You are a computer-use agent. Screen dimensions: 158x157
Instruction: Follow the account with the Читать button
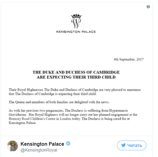pos(132,145)
